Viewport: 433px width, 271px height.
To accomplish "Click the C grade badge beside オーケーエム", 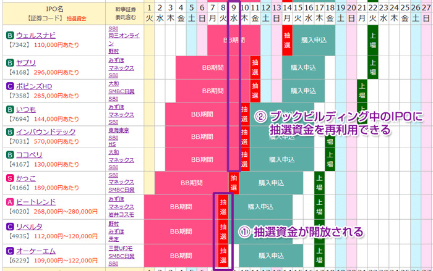I will pyautogui.click(x=10, y=251).
